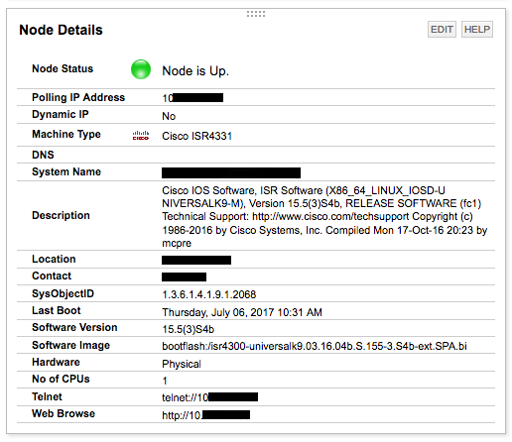Viewport: 512px width, 442px height.
Task: Select the 'Node is Up.' status text
Action: [195, 71]
